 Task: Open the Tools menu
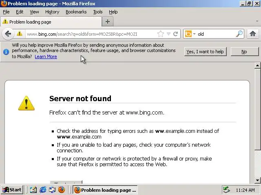point(98,12)
